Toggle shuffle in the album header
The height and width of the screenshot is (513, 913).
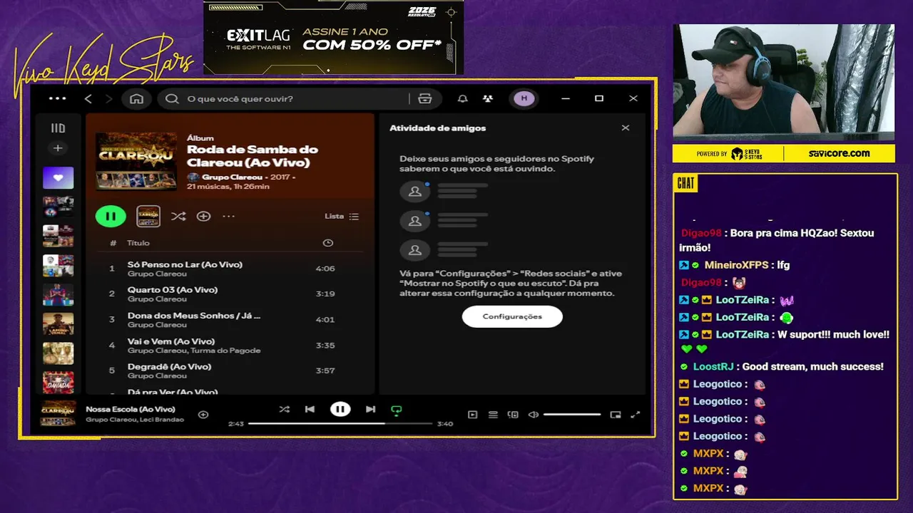point(178,216)
